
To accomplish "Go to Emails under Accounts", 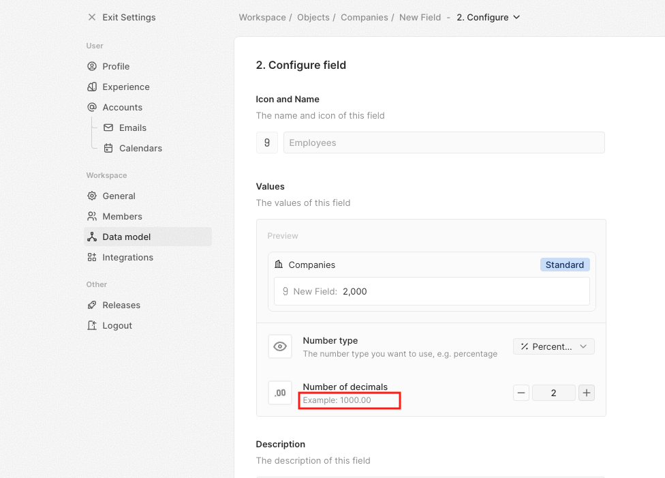I will pos(132,128).
